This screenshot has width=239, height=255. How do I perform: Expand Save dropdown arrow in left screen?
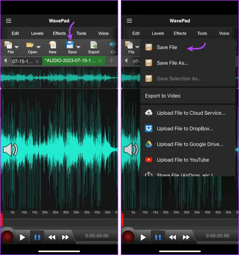pos(78,47)
